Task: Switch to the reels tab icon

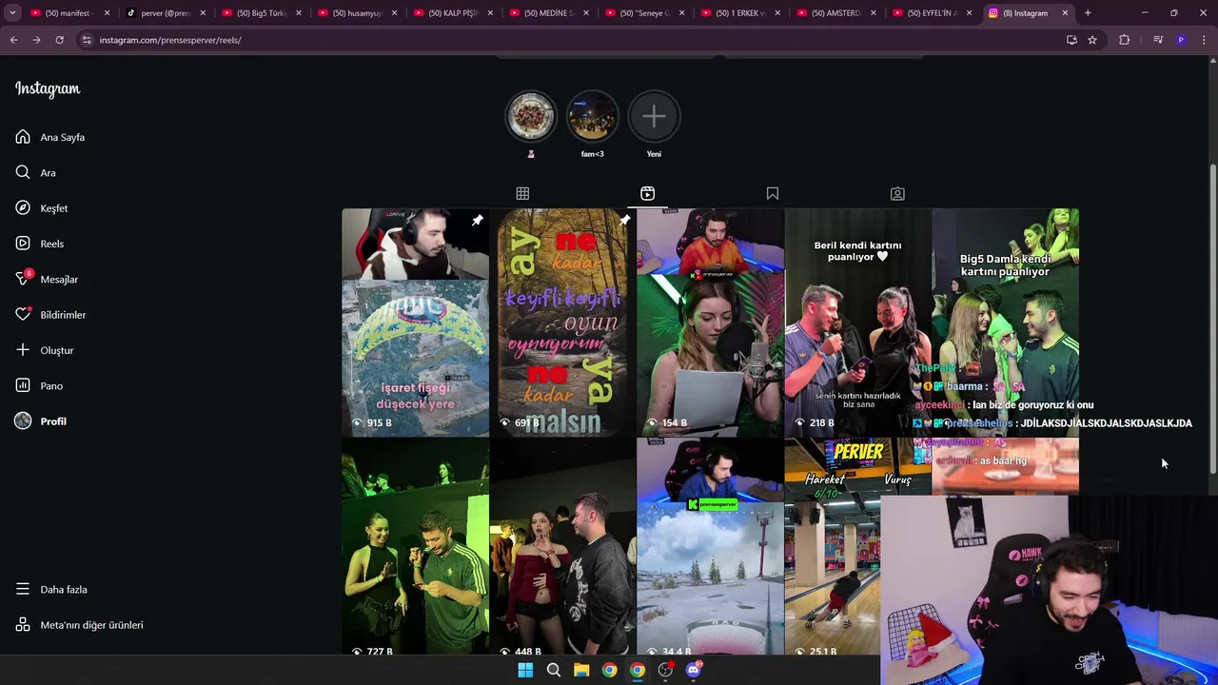Action: 647,193
